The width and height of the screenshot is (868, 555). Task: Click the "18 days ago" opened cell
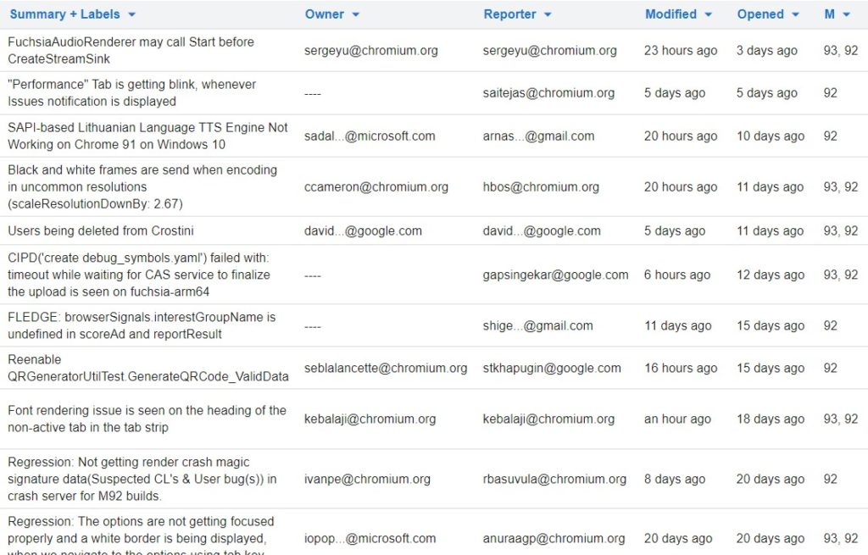[x=770, y=419]
